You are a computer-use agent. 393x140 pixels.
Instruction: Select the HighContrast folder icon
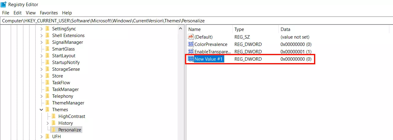point(53,116)
